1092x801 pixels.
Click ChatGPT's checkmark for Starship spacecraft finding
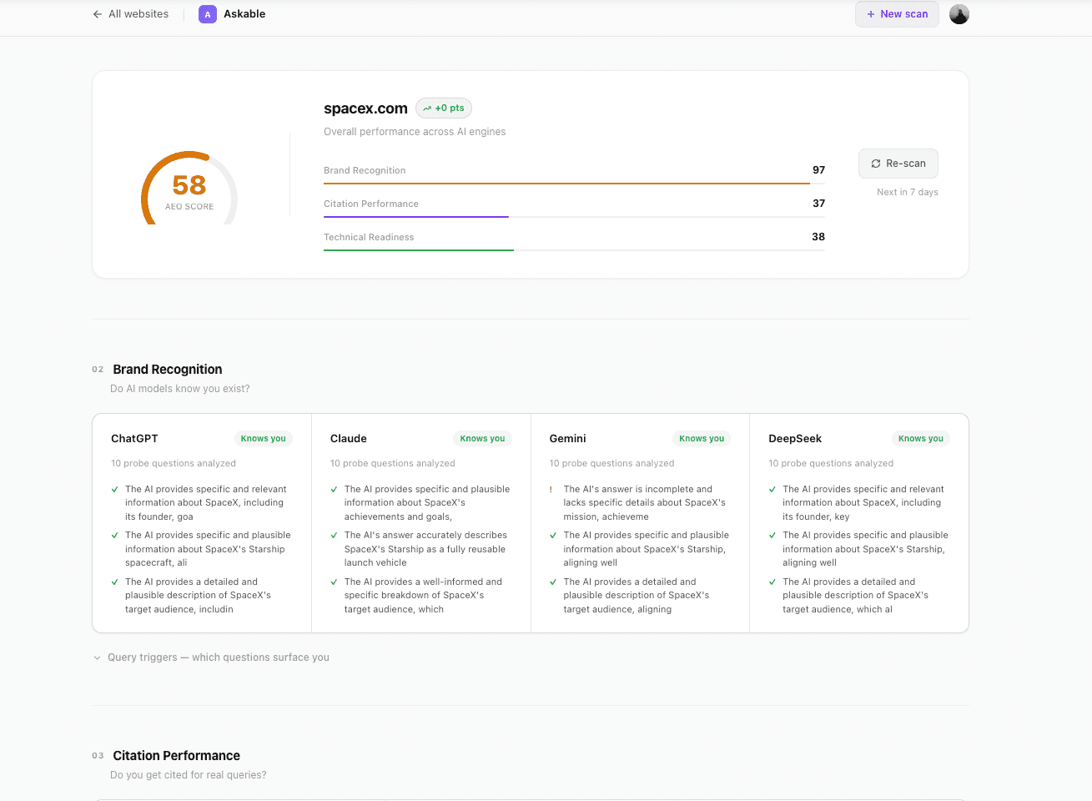[x=114, y=536]
